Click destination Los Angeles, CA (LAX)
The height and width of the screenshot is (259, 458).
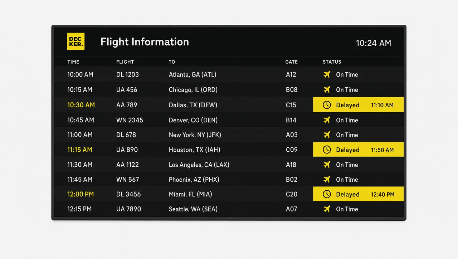[199, 165]
